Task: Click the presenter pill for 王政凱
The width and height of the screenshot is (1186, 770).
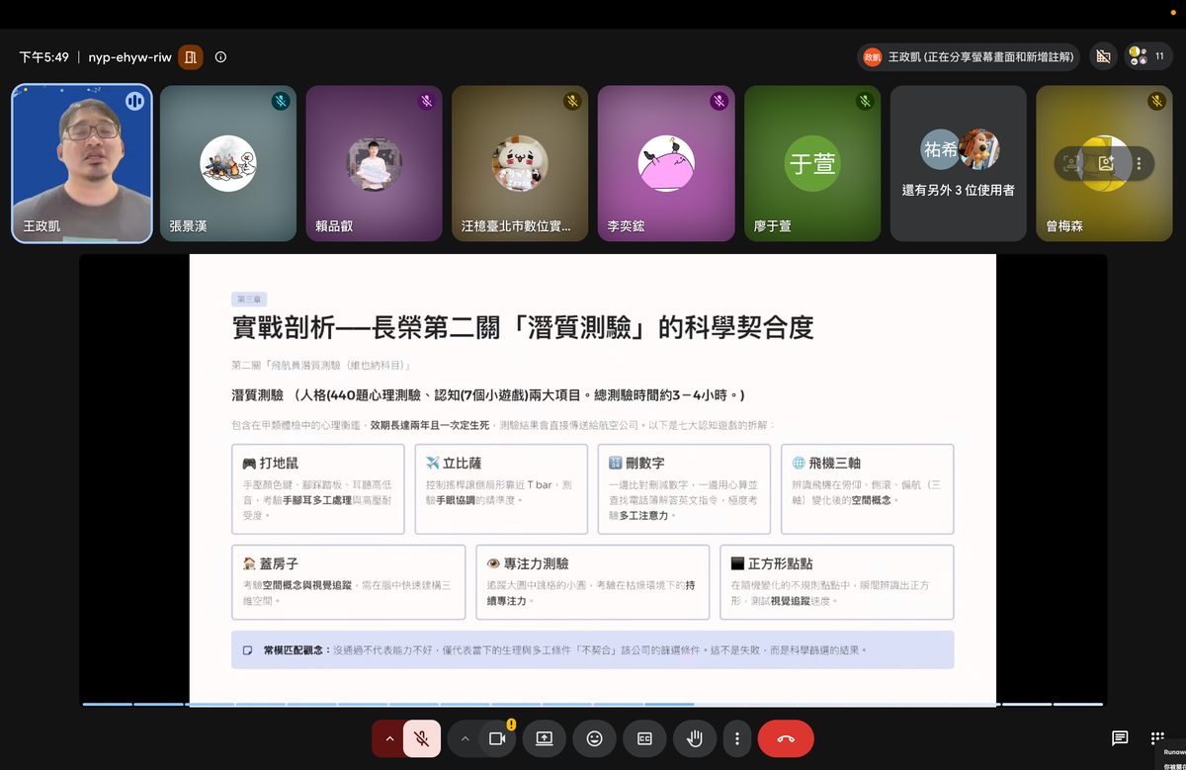Action: pyautogui.click(x=969, y=57)
